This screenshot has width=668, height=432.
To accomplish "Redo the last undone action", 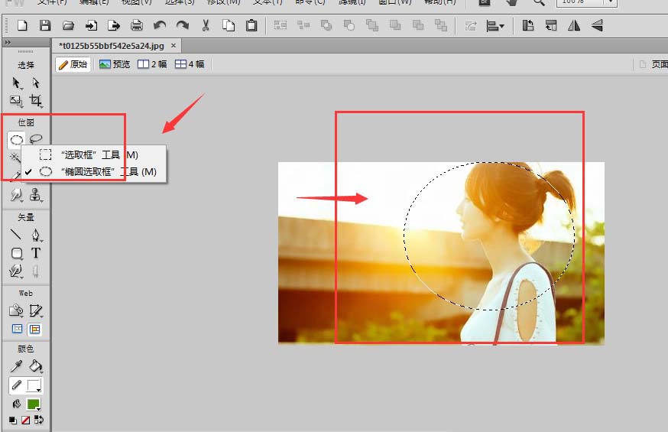I will pyautogui.click(x=183, y=25).
